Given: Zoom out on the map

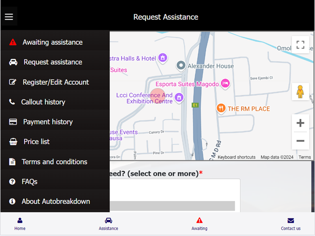Looking at the screenshot, I should point(300,141).
